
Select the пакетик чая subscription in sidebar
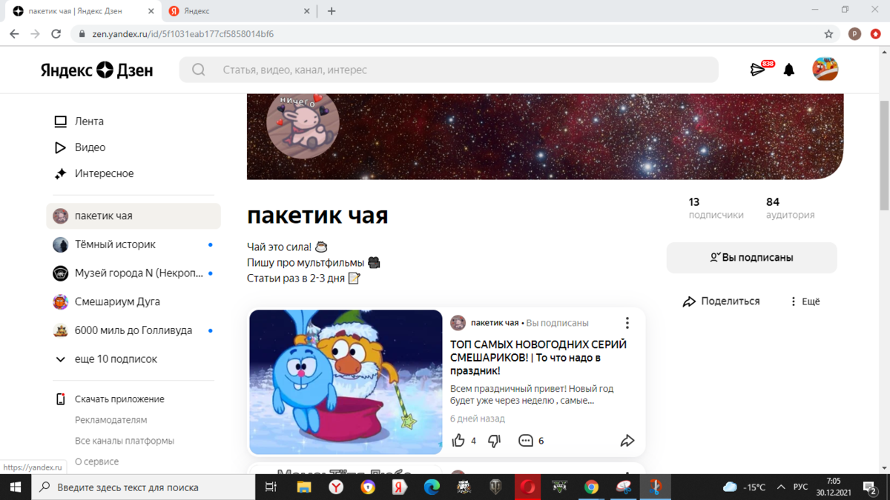pyautogui.click(x=133, y=216)
